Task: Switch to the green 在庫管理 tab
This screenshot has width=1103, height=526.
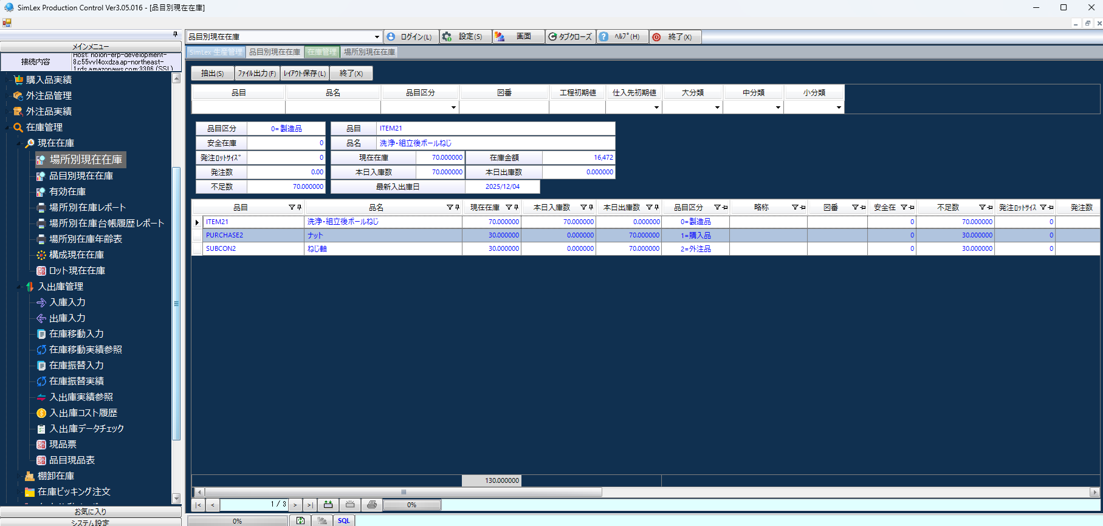Action: coord(321,52)
